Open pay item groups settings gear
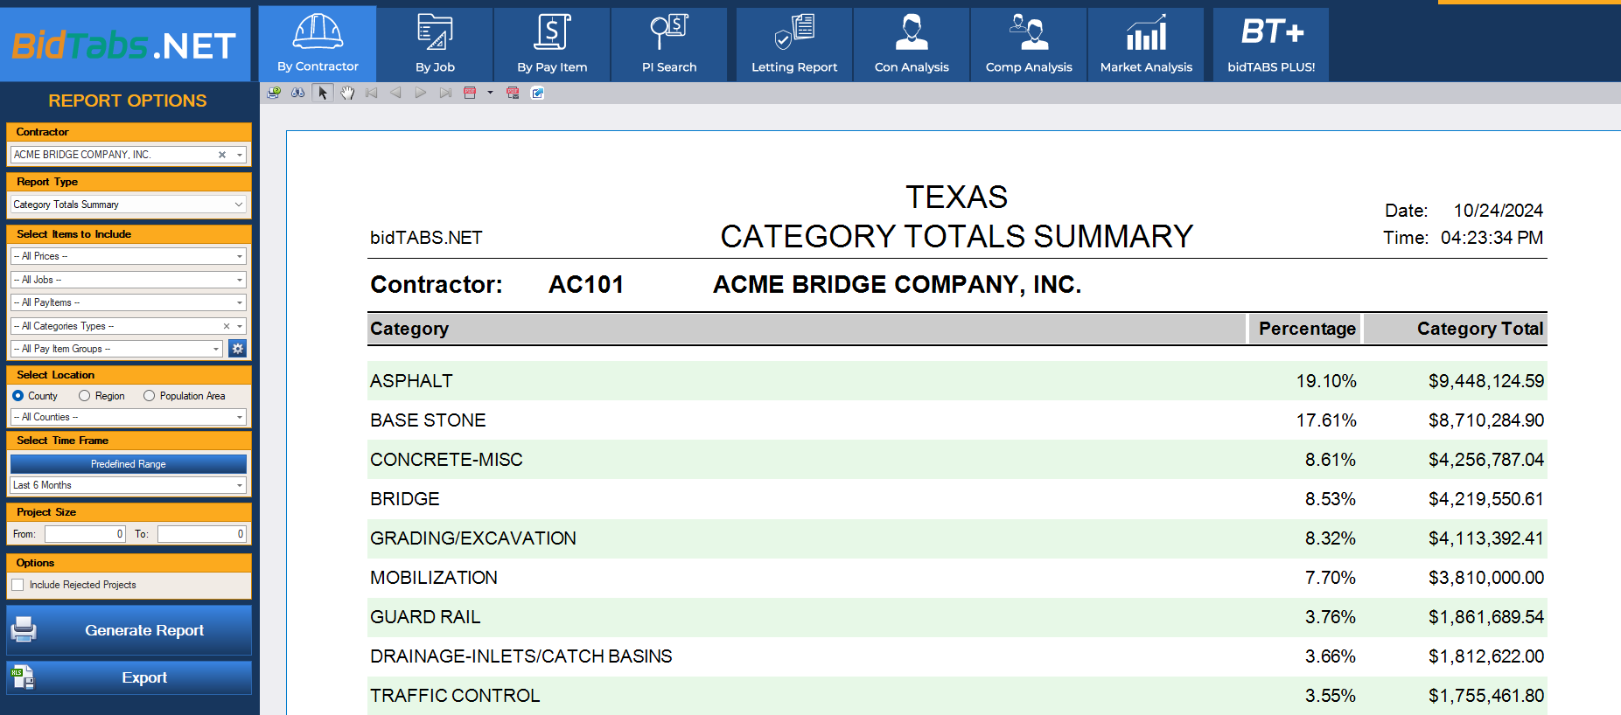This screenshot has height=715, width=1621. 237,349
